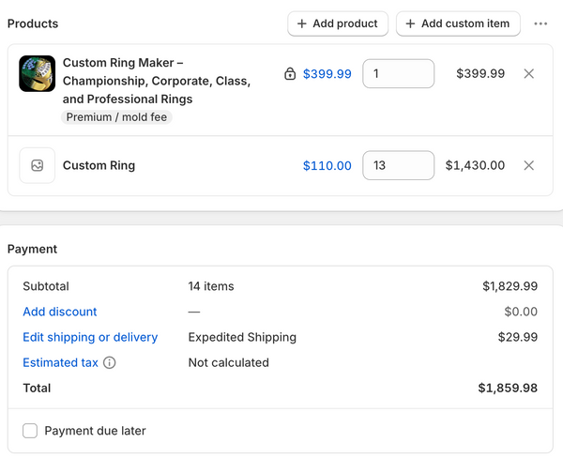Click the Custom Ring Maker product title

157,81
